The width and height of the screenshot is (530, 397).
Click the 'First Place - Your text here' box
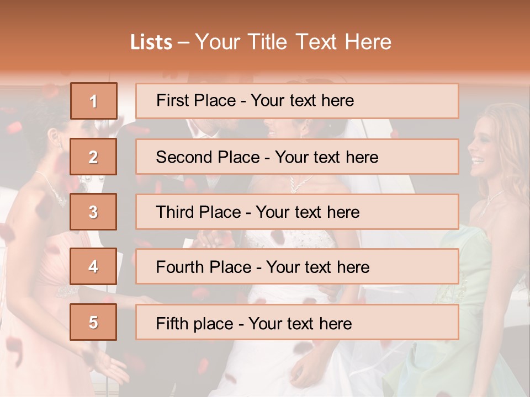(297, 101)
